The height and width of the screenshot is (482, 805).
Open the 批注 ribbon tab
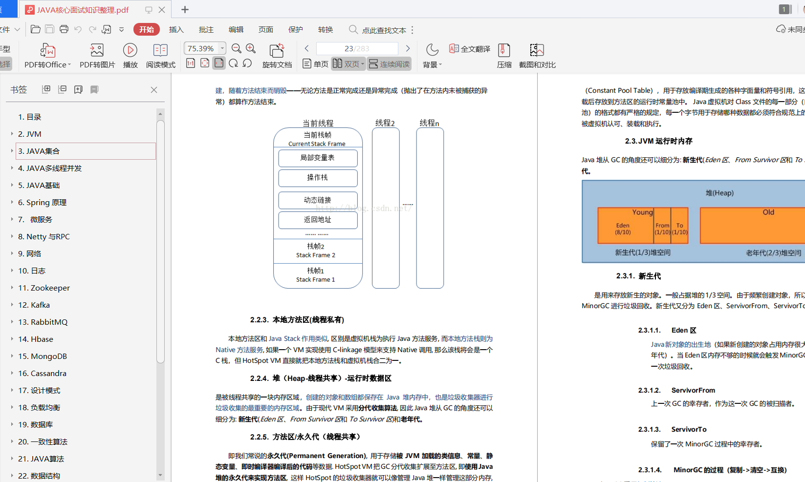(206, 30)
